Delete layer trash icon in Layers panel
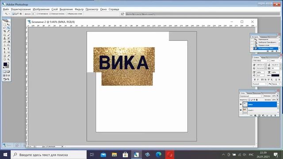Viewport: 283px width, 159px height. point(275,115)
